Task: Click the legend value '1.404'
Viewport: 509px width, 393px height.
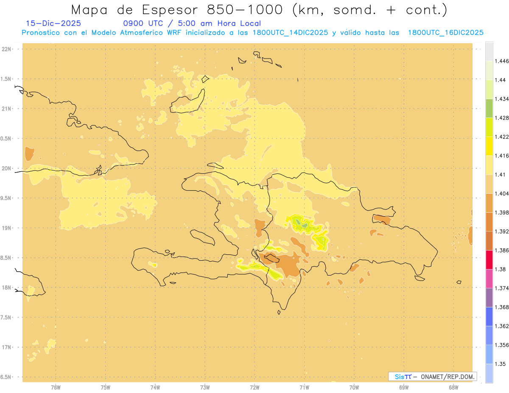Action: [503, 193]
